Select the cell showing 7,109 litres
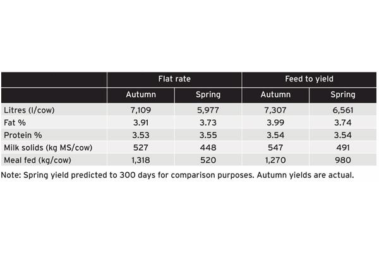379x253 pixels. click(x=141, y=110)
